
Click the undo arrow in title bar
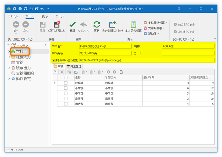coord(42,9)
